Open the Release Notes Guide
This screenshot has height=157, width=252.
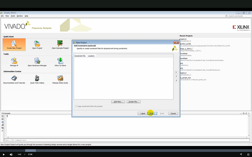tap(60, 78)
